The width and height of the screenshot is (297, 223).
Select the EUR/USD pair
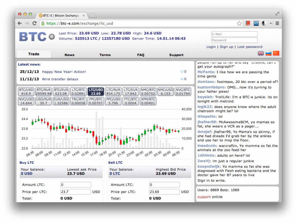61,101
